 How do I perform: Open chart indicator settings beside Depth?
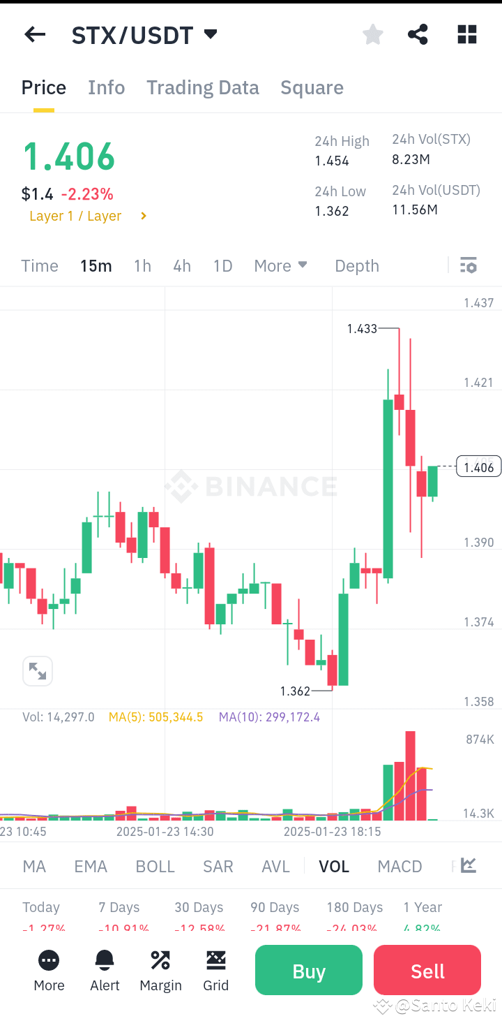pos(468,265)
